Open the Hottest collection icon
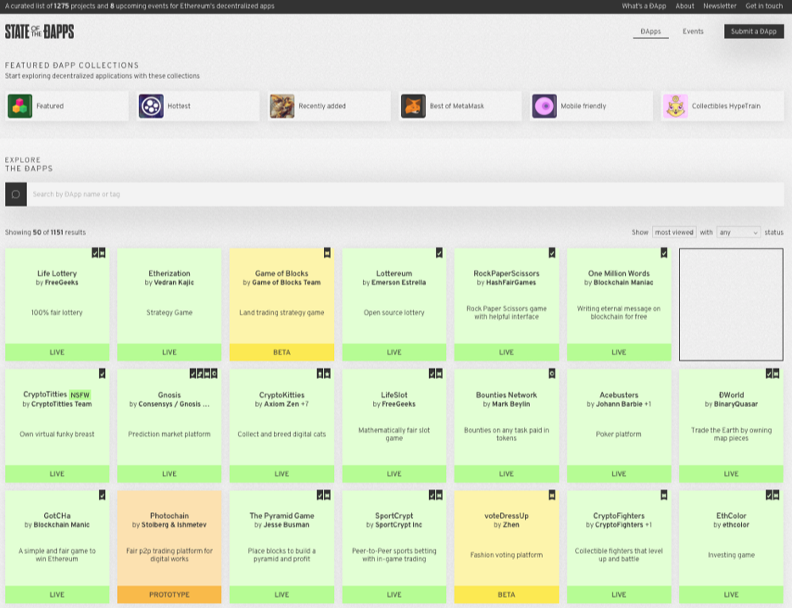 pyautogui.click(x=151, y=106)
